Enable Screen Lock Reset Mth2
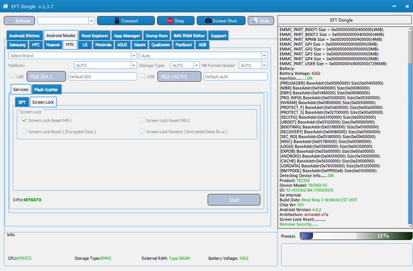413x271 pixels. click(142, 120)
